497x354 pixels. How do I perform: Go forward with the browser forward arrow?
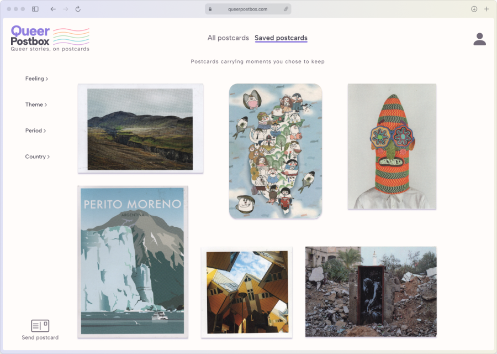[x=65, y=9]
